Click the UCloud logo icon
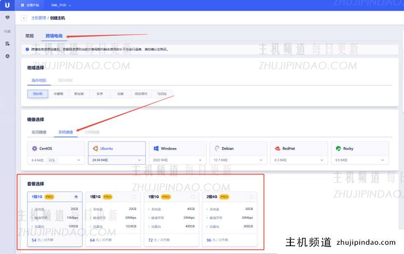 click(7, 5)
